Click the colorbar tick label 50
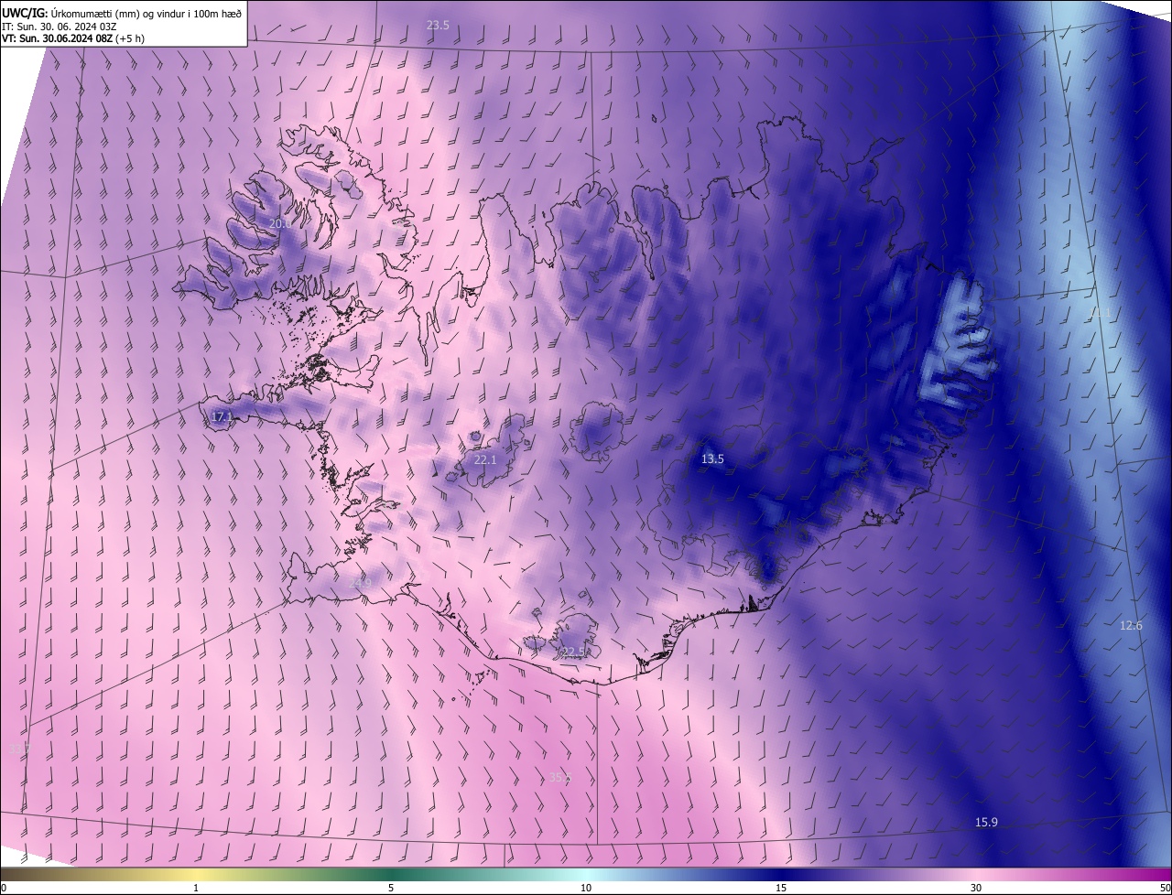Viewport: 1172px width, 895px height. pos(1165,889)
